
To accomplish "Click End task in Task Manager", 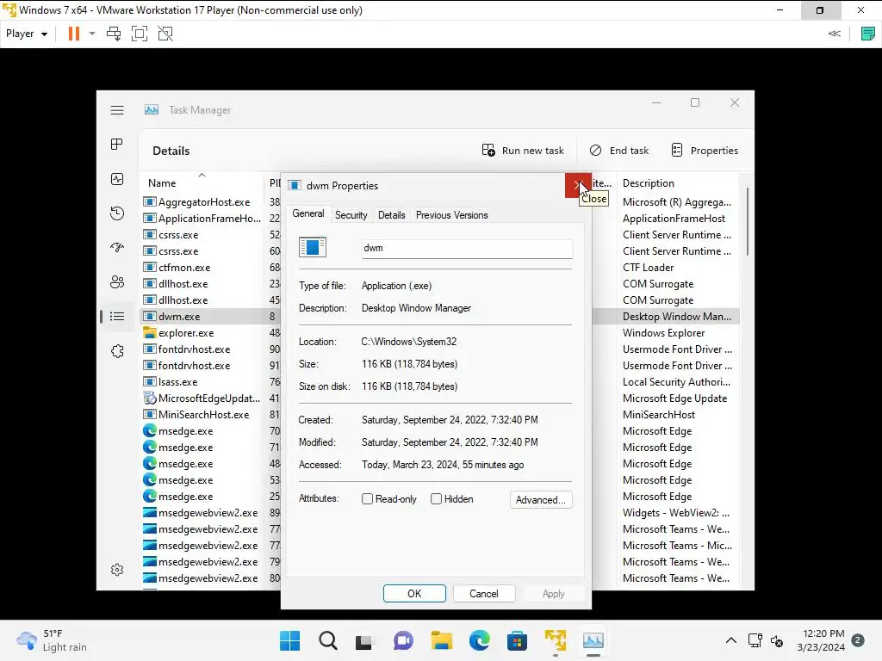I will coord(618,151).
